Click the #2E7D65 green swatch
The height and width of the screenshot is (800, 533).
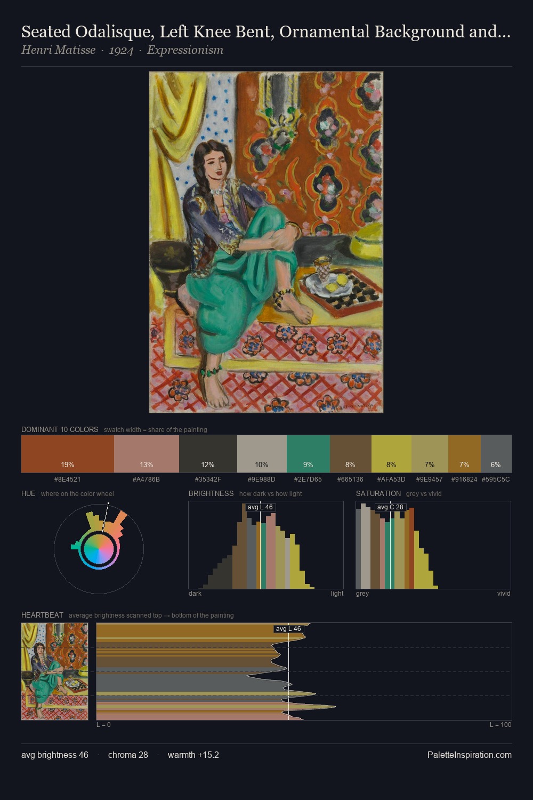(308, 454)
